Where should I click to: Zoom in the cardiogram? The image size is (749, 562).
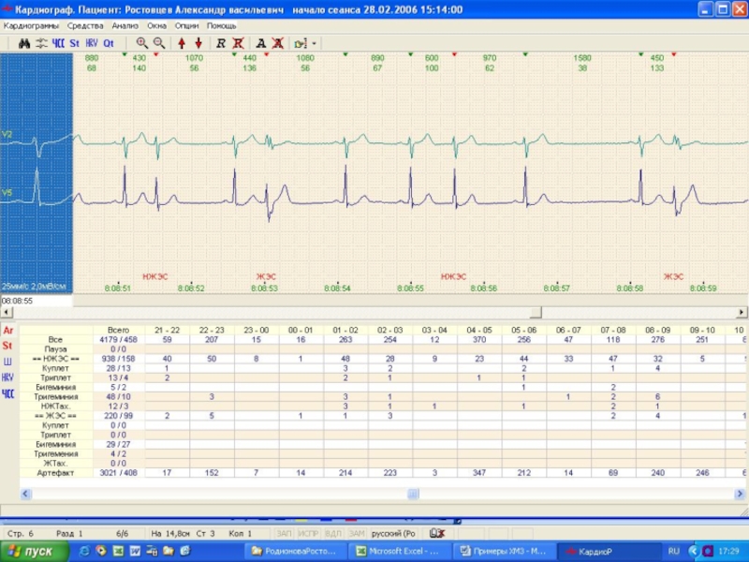pos(142,43)
